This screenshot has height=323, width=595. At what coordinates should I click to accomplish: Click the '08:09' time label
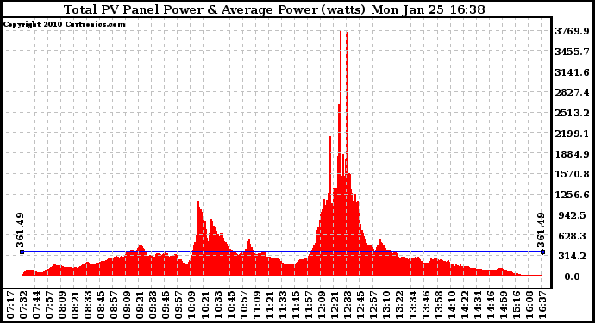point(62,305)
